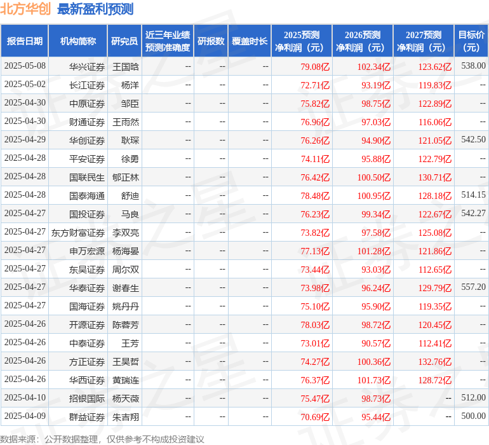Click the 北方华创 stock name title
Image resolution: width=489 pixels, height=445 pixels.
click(x=26, y=10)
